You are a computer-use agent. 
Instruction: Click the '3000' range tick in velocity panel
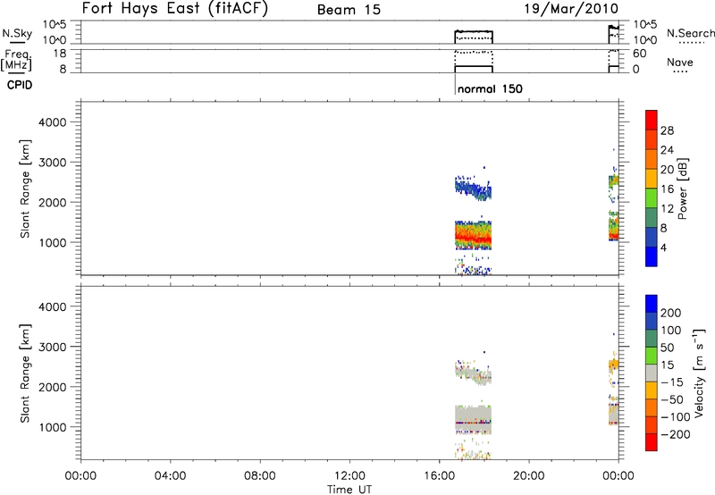pos(53,347)
